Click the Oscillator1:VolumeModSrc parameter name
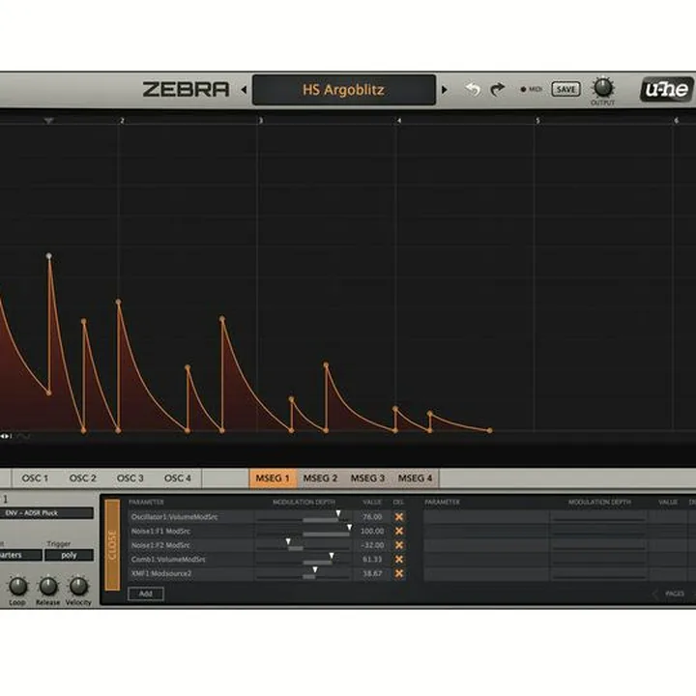 (x=174, y=516)
